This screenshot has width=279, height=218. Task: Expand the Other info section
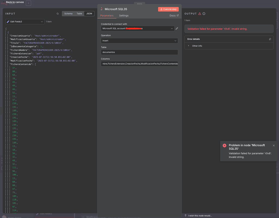click(x=189, y=46)
